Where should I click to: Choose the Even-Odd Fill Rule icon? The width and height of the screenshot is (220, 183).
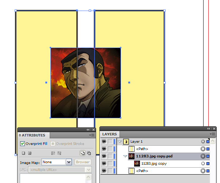(x=89, y=153)
